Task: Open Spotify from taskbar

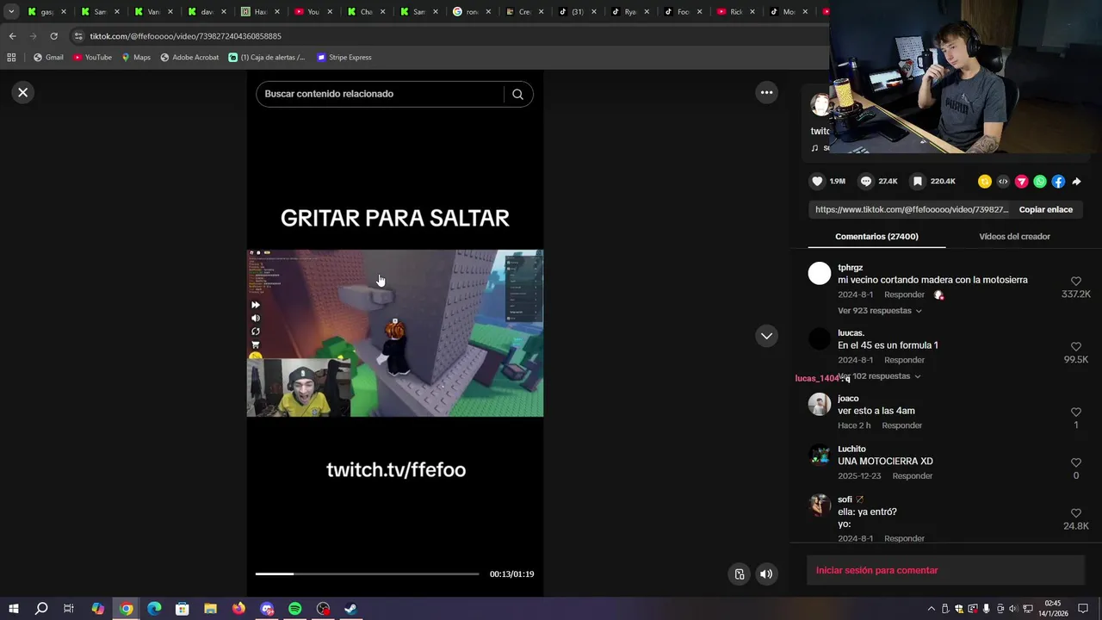Action: click(x=294, y=609)
